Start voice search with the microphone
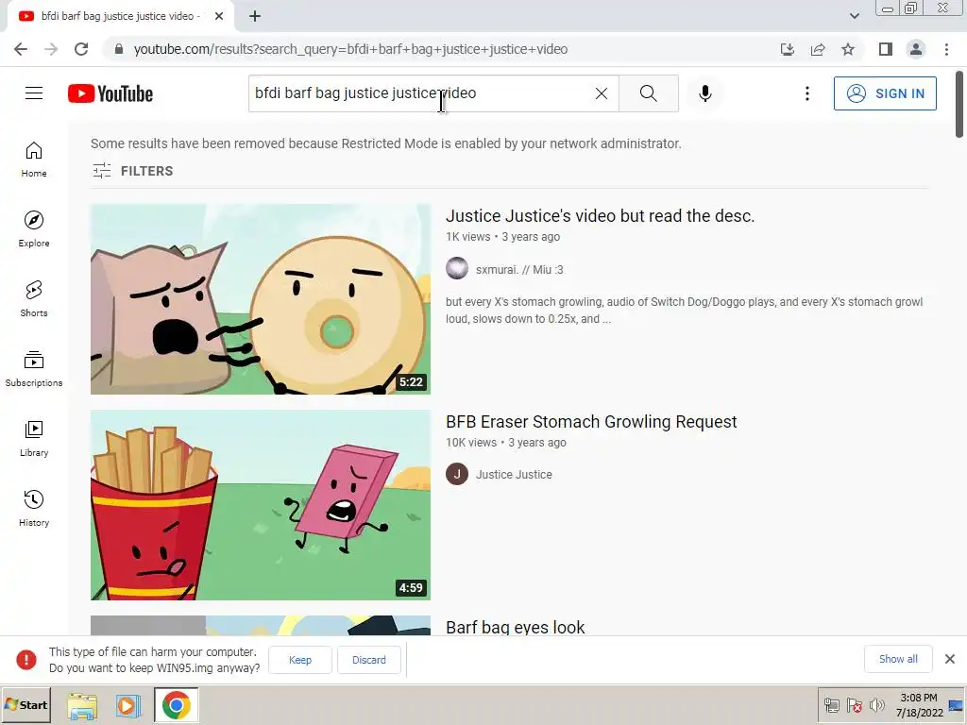 pos(704,93)
